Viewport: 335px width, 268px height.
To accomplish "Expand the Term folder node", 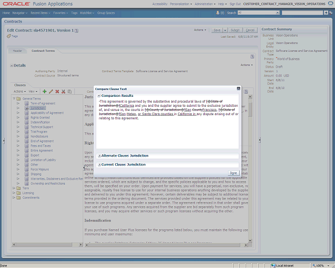I will (x=14, y=188).
